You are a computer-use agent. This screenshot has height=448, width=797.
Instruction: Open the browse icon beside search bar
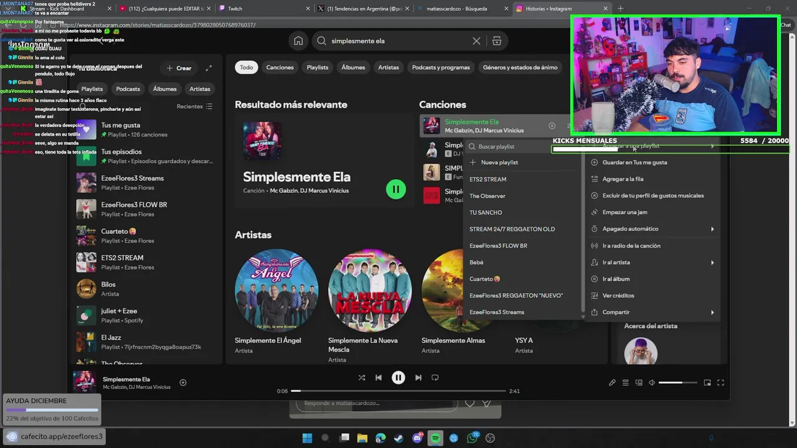pos(496,41)
